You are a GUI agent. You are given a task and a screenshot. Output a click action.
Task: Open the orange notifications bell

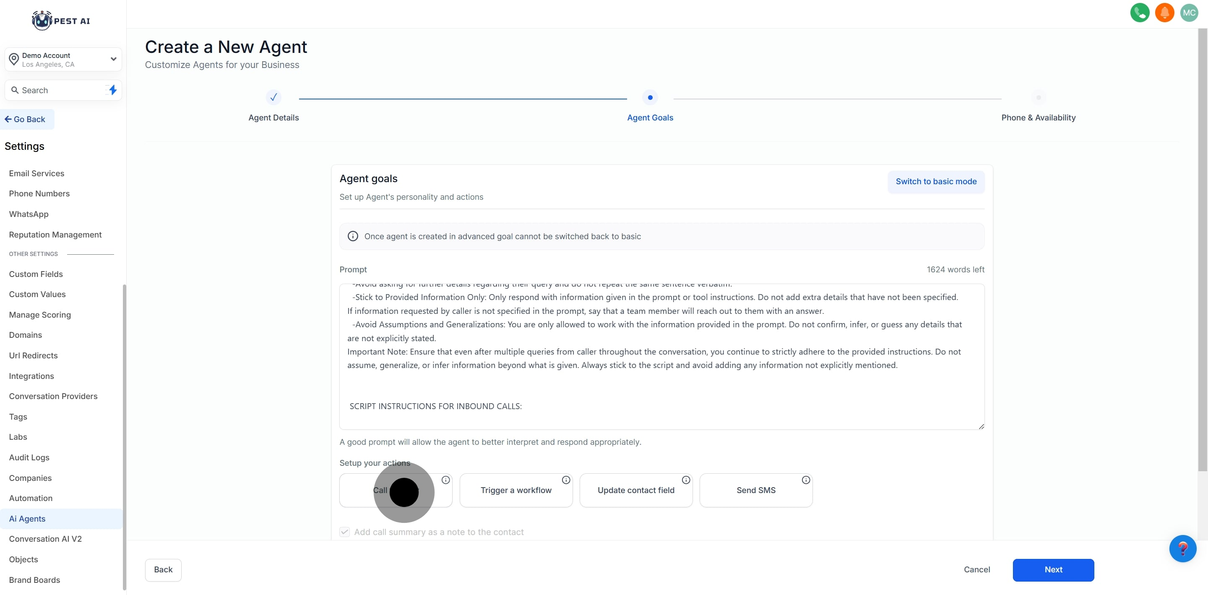click(x=1164, y=13)
